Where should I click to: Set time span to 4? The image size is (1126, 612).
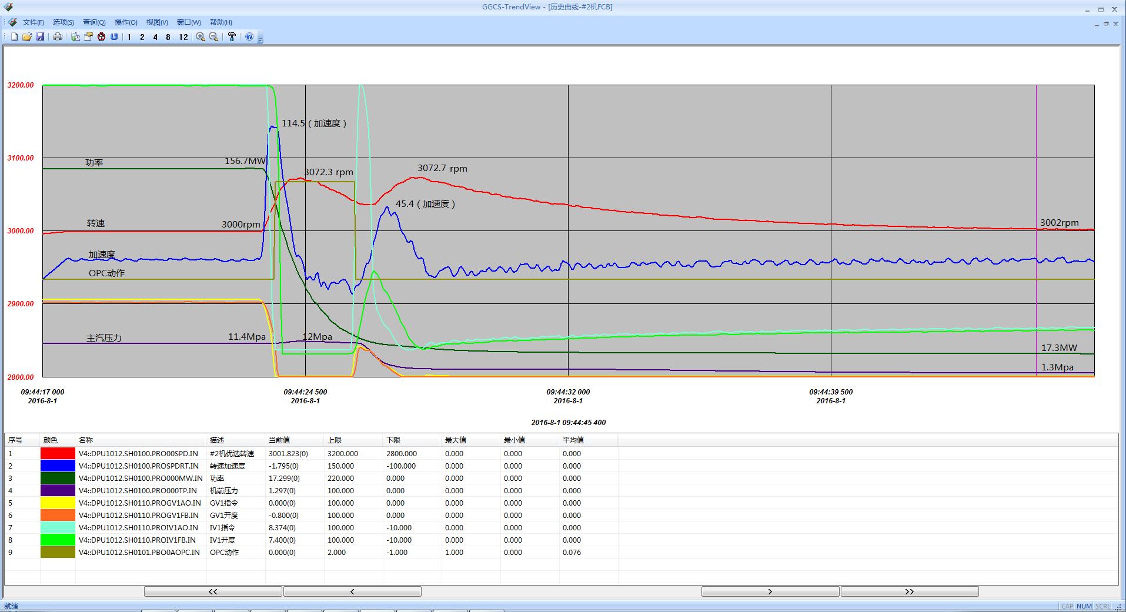(155, 37)
